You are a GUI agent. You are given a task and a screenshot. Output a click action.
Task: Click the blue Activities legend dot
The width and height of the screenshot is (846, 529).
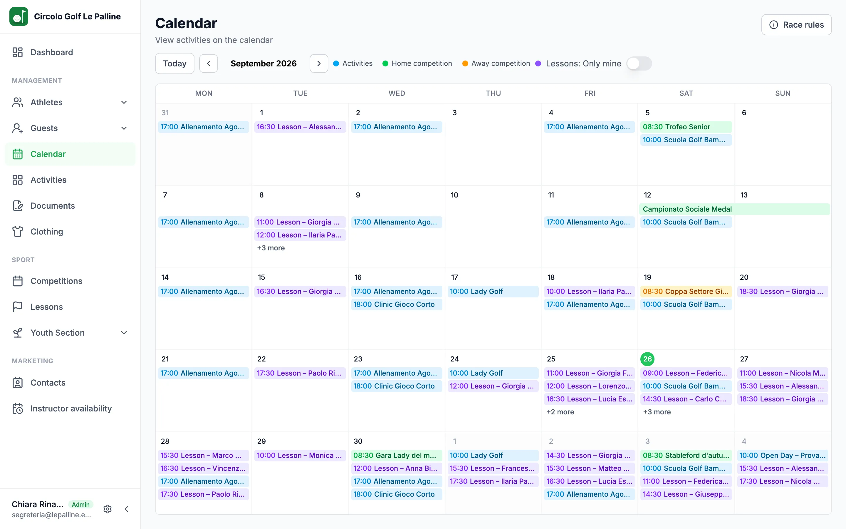tap(336, 64)
